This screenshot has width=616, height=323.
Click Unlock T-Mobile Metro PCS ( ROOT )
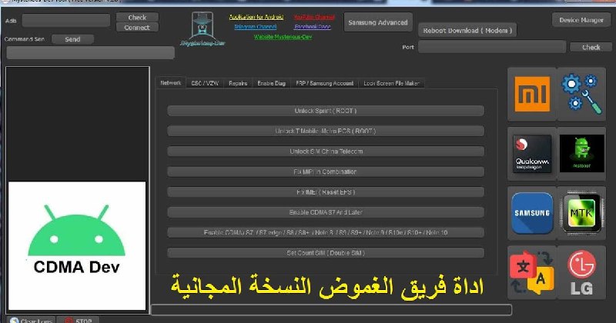[326, 131]
